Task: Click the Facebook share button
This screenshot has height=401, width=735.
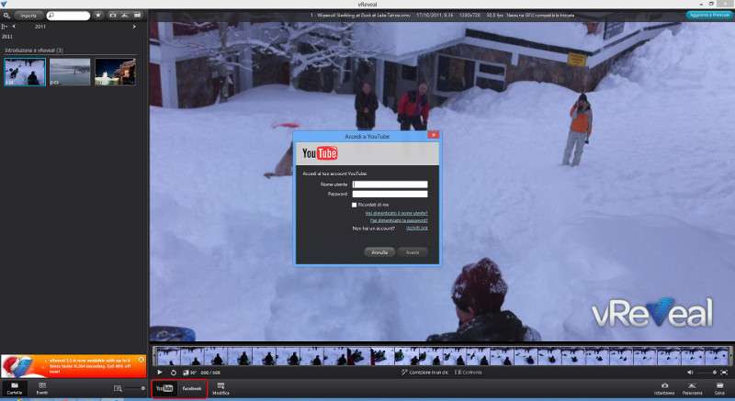Action: (191, 388)
